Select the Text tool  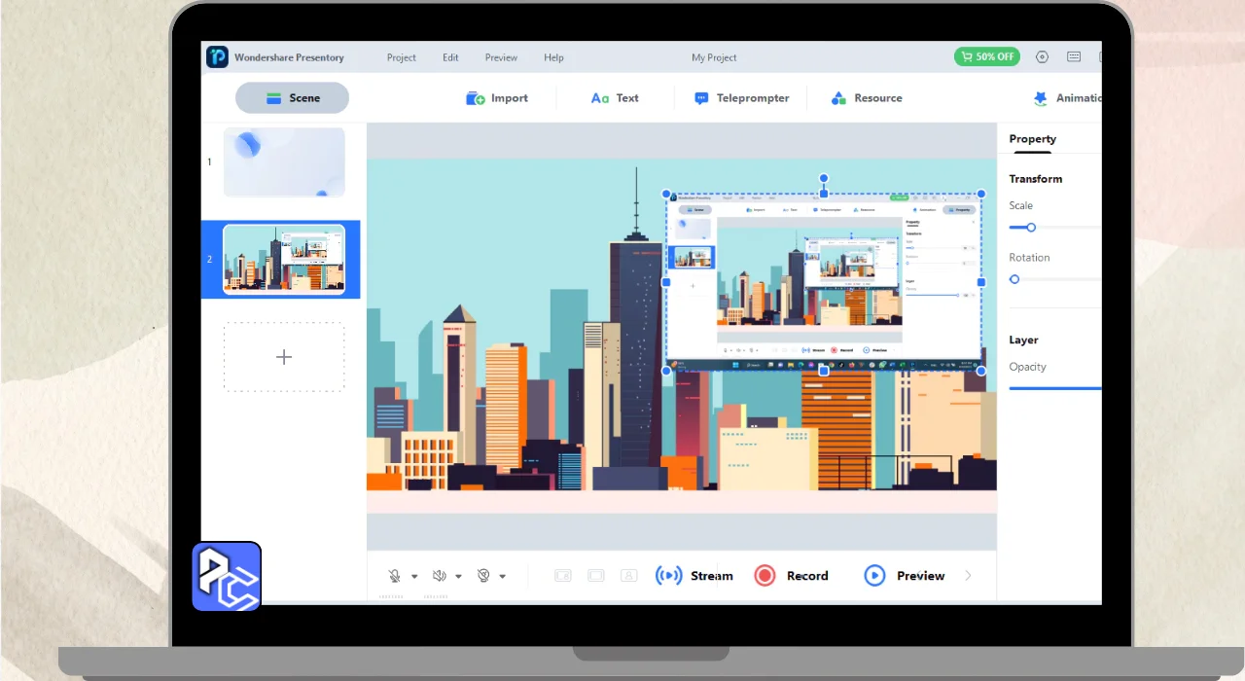tap(615, 98)
